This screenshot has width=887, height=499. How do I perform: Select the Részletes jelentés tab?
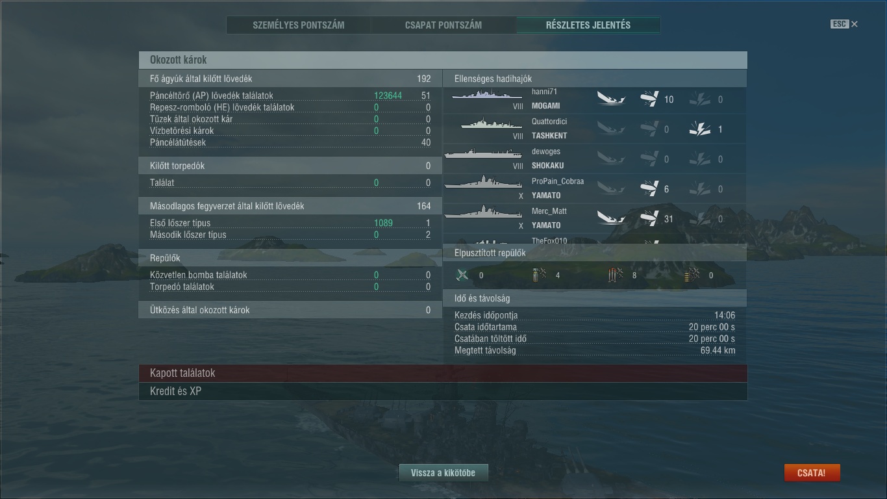pyautogui.click(x=588, y=25)
